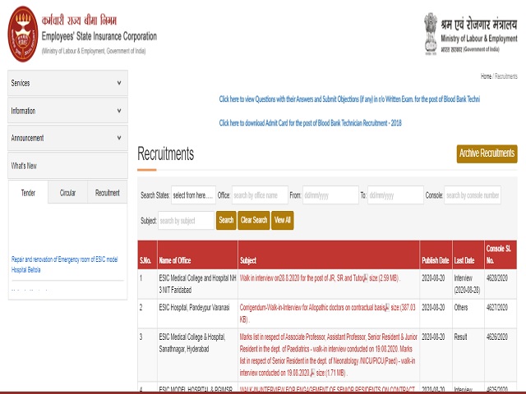Viewport: 526px width, 394px height.
Task: Open PDF icon beside Allopathic doctors corrigendum
Action: coord(387,308)
